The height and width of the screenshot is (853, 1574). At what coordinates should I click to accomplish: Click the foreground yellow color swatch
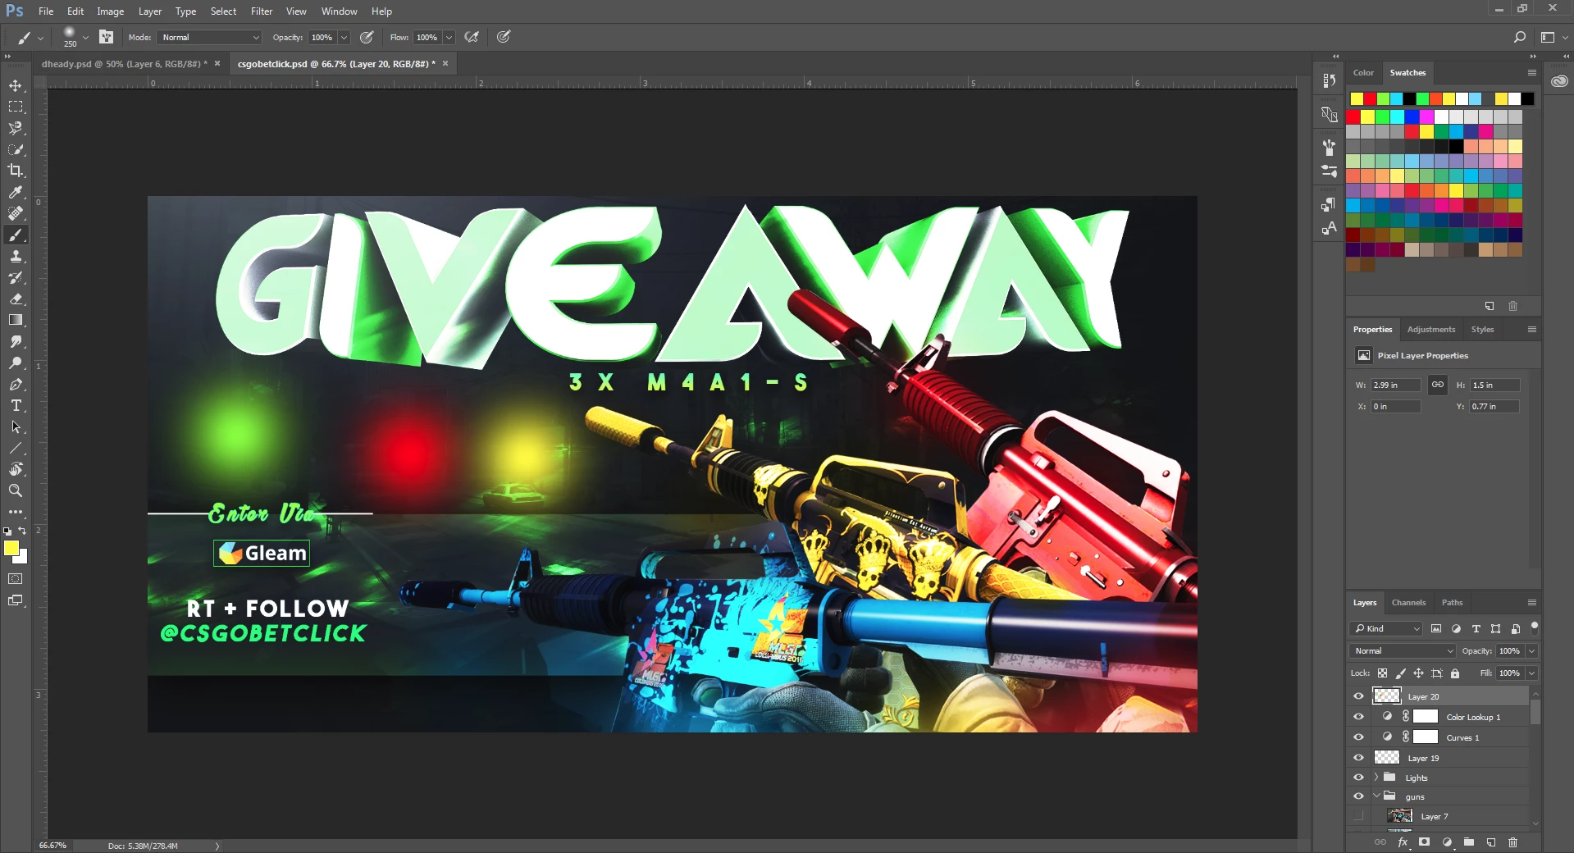11,549
